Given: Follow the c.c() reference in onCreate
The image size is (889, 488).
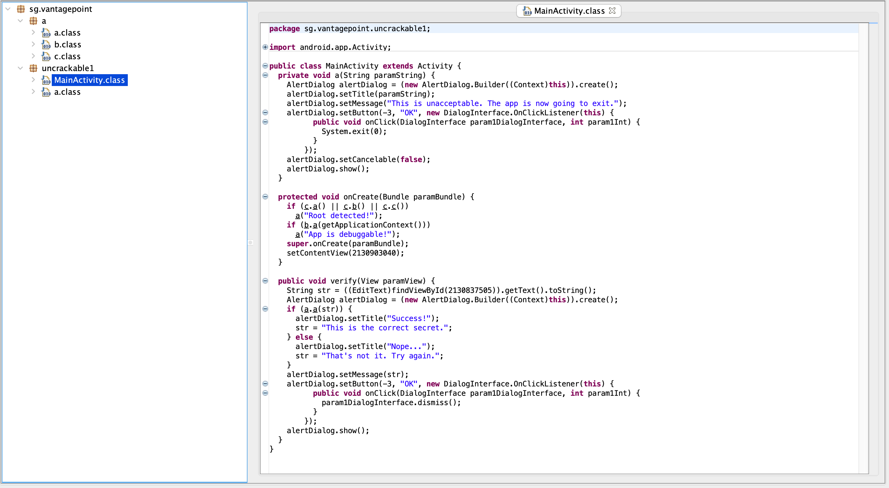Looking at the screenshot, I should [x=393, y=206].
